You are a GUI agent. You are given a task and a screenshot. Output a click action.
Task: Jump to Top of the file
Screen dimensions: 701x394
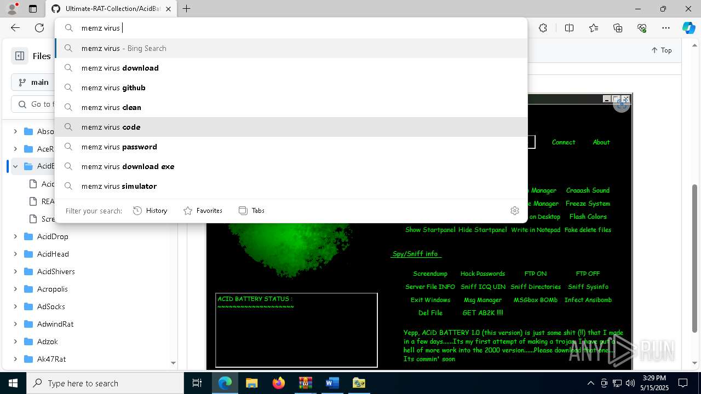[662, 50]
